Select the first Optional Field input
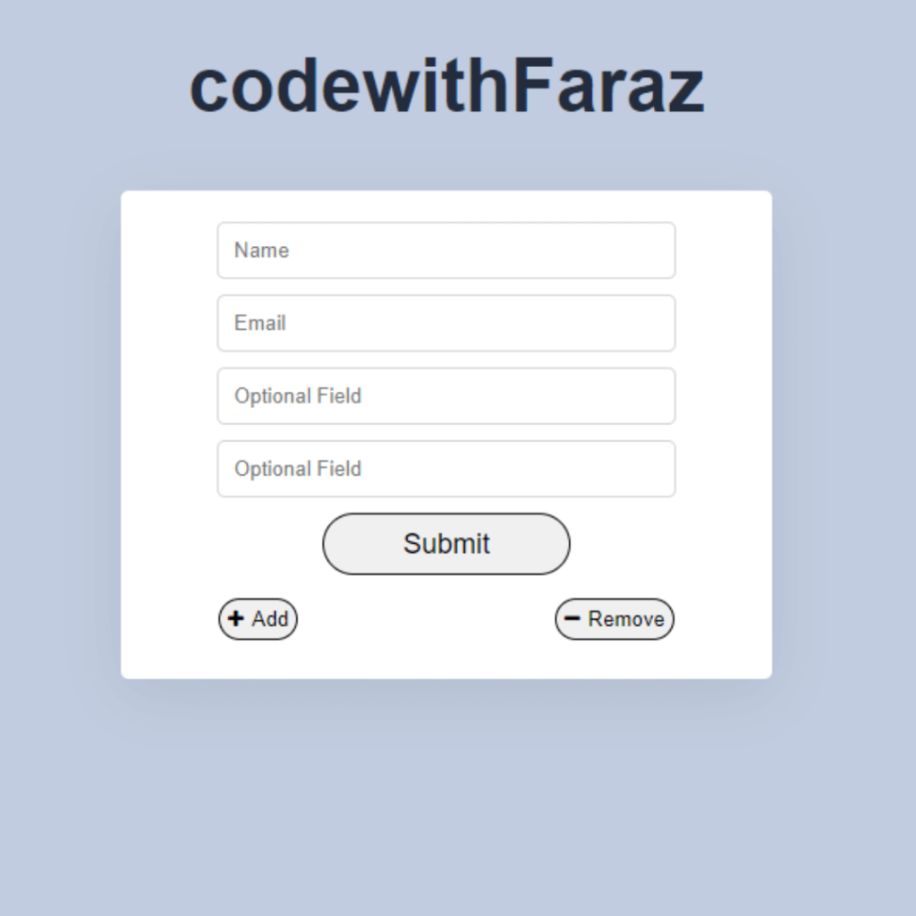916x916 pixels. pyautogui.click(x=445, y=395)
